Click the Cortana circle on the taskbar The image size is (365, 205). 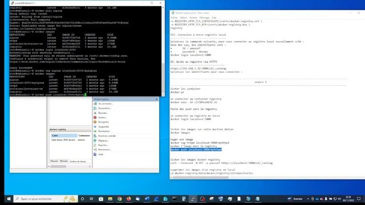[82, 199]
